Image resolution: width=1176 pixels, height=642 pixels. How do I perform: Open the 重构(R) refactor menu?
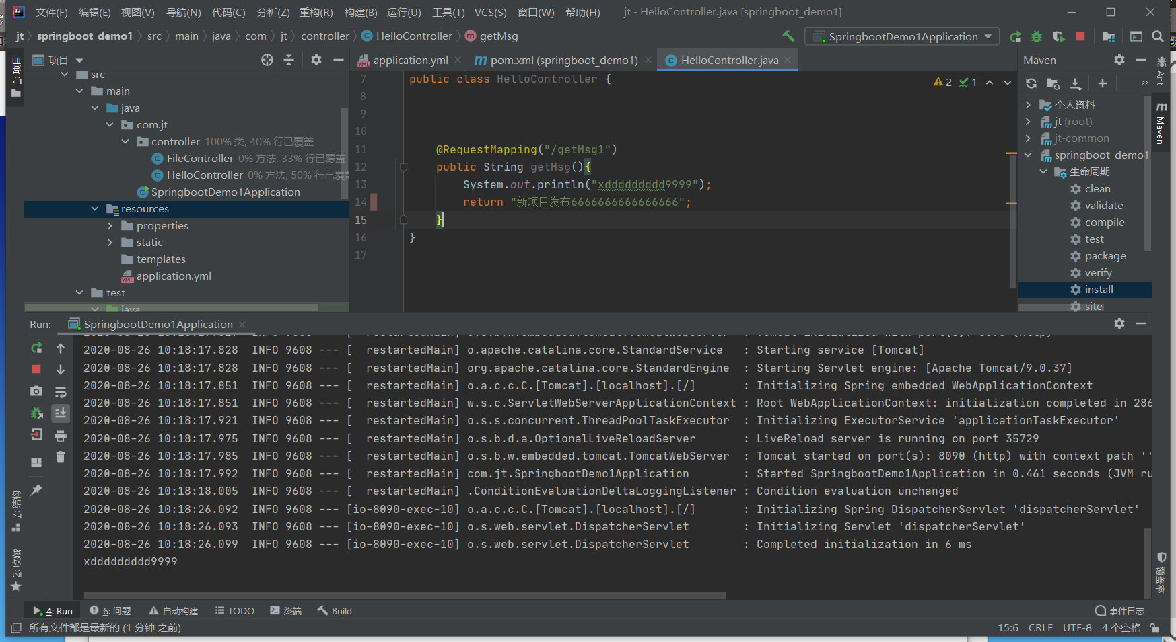[x=316, y=12]
